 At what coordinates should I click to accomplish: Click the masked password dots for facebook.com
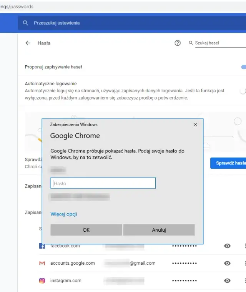(184, 246)
